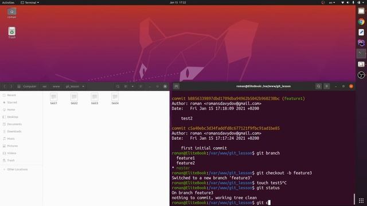367x206 pixels.
Task: Click the terminal scrollbar handle
Action: click(x=354, y=199)
